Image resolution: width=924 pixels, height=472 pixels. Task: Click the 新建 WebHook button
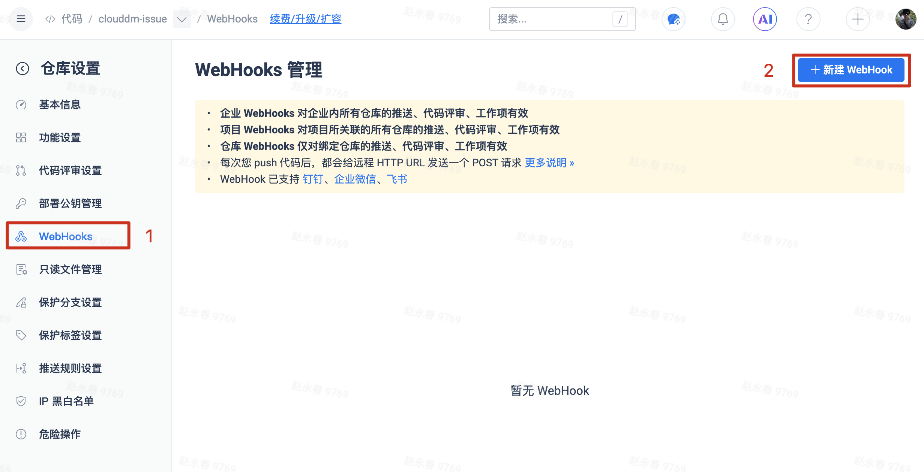point(851,70)
